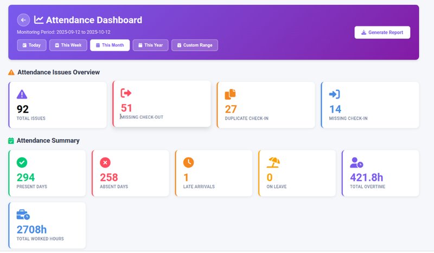Click the TOTAL ISSUES label
The width and height of the screenshot is (434, 253).
point(31,118)
